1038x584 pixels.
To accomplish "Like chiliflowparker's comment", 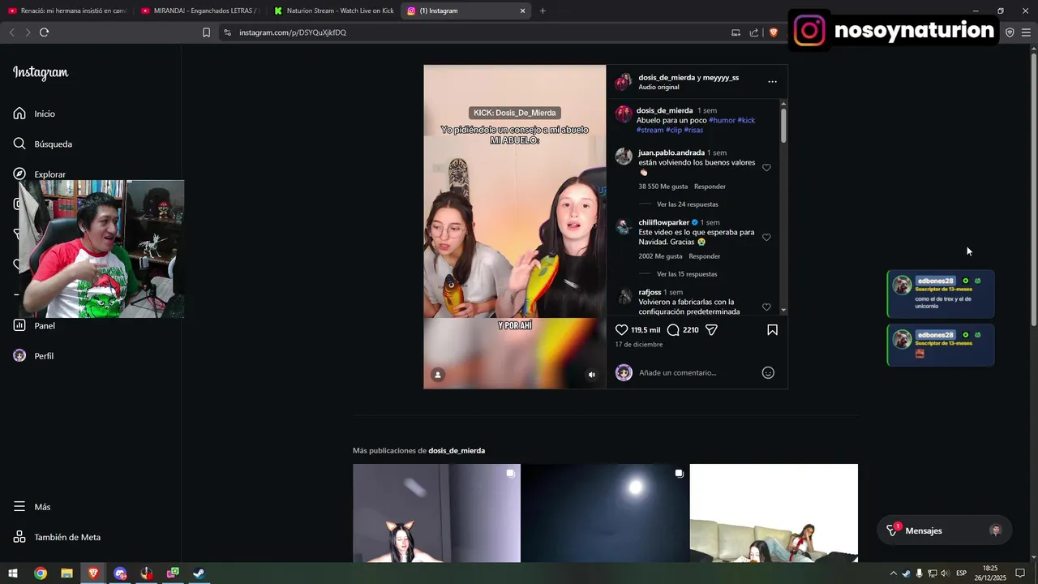I will coord(766,238).
